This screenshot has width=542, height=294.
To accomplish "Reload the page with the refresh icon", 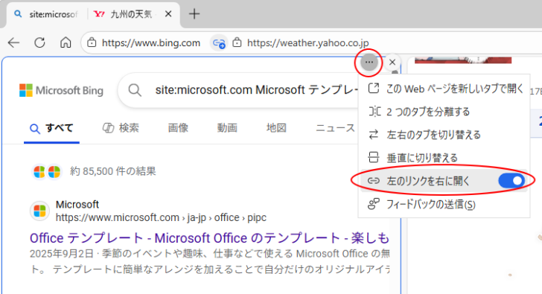I will (x=39, y=43).
